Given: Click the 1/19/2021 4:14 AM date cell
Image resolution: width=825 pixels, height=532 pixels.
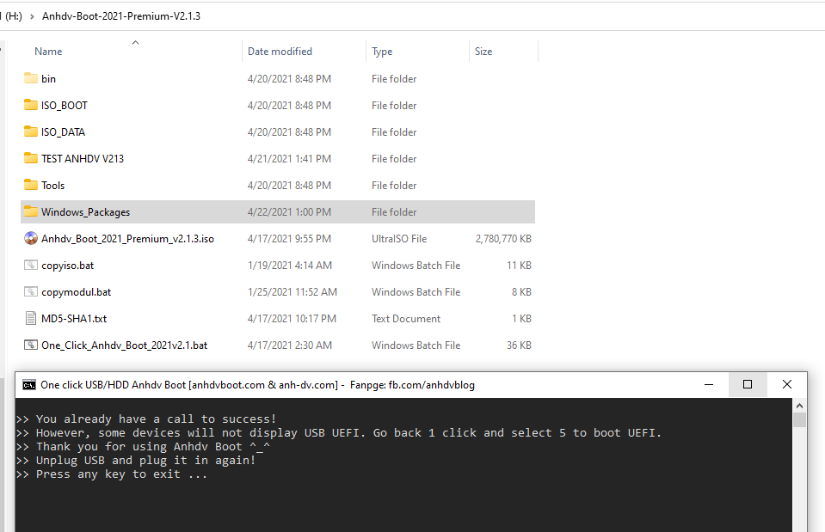Looking at the screenshot, I should (290, 266).
